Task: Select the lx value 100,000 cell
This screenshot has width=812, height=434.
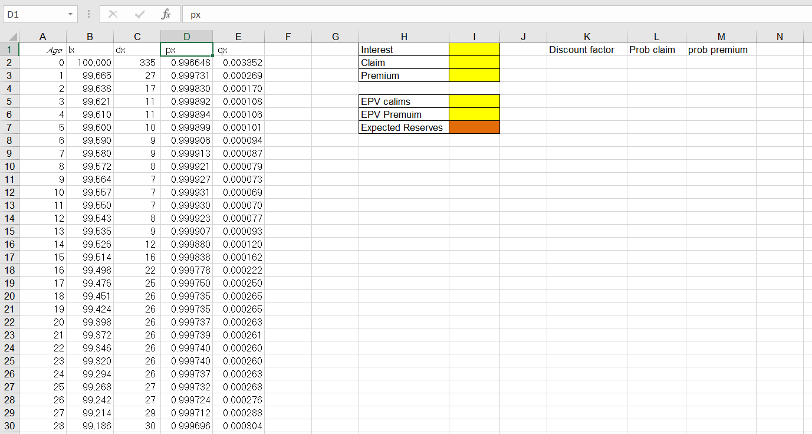Action: [x=90, y=63]
